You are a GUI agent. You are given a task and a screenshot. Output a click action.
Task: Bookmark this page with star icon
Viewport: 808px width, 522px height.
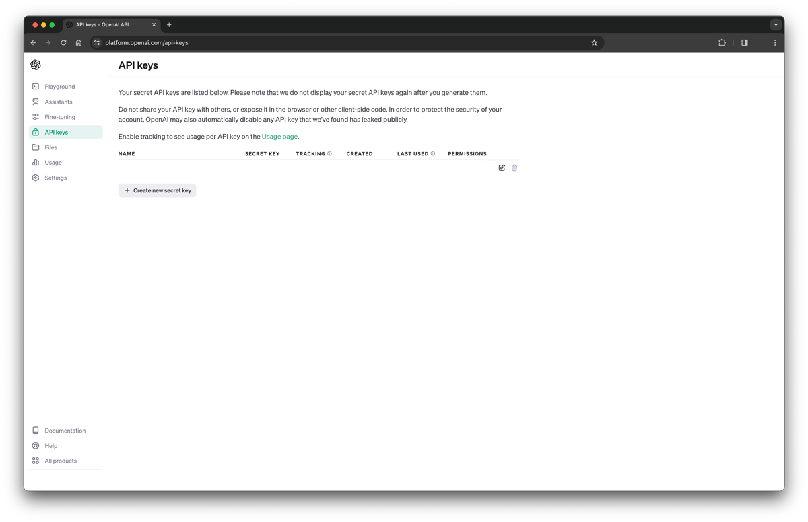[x=594, y=42]
